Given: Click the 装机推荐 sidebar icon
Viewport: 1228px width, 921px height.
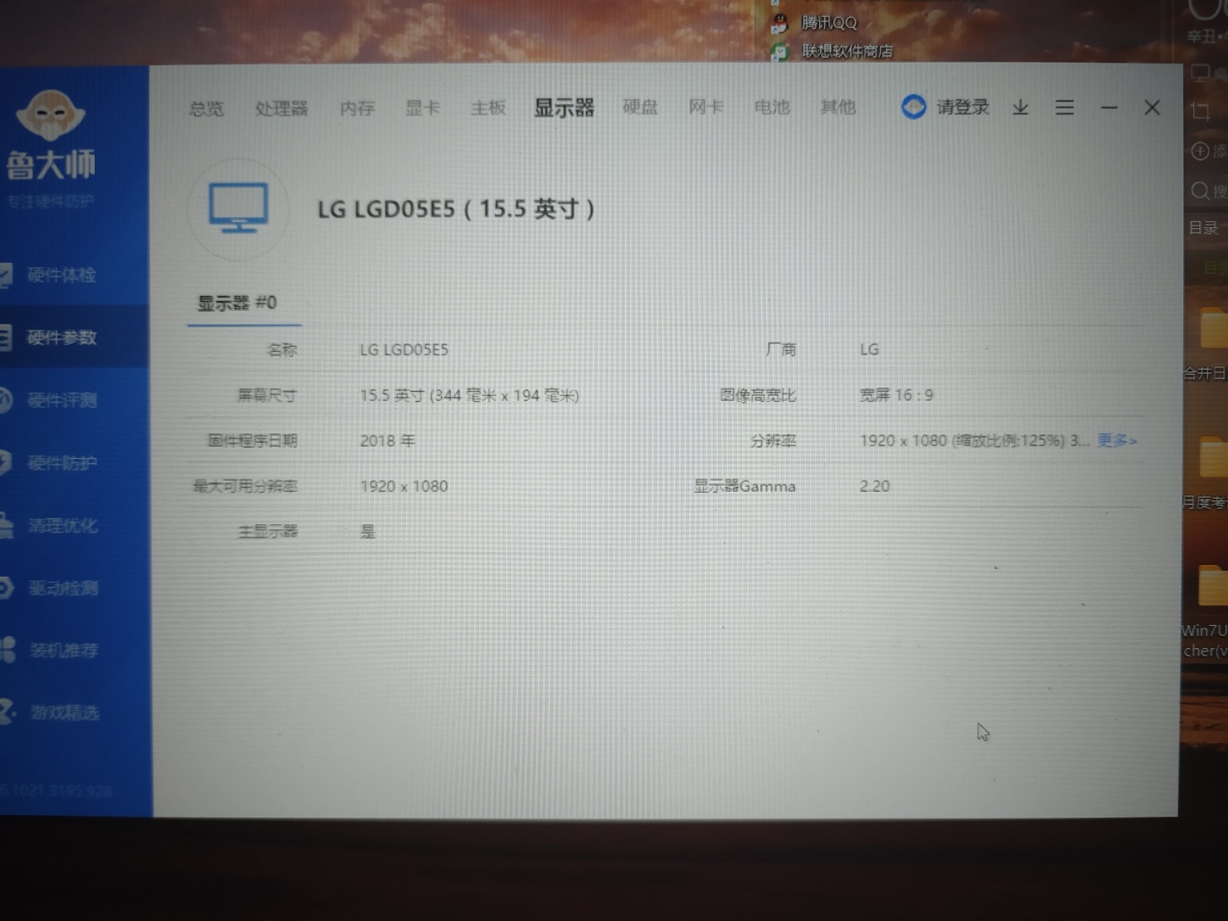Looking at the screenshot, I should [8, 650].
